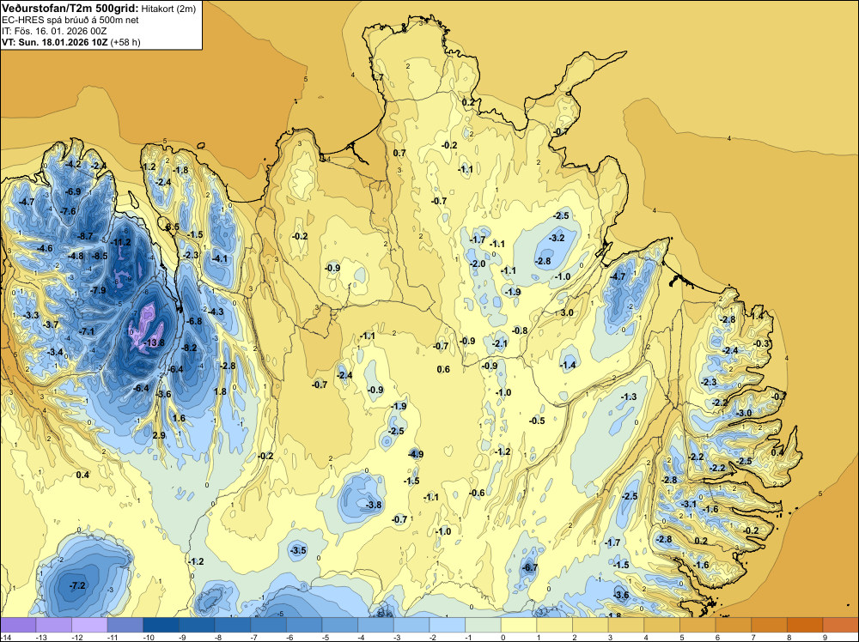859x642 pixels.
Task: Click the -4.3 temperature value
Action: (216, 312)
